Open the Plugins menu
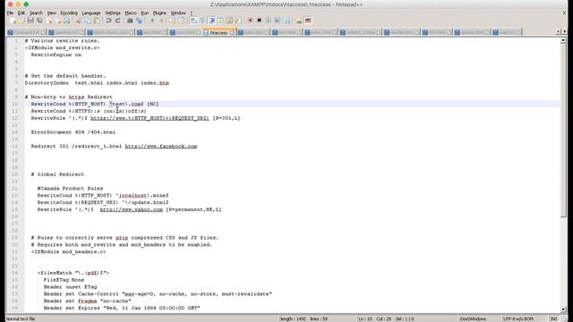Screen dimensions: 573x322 [159, 13]
